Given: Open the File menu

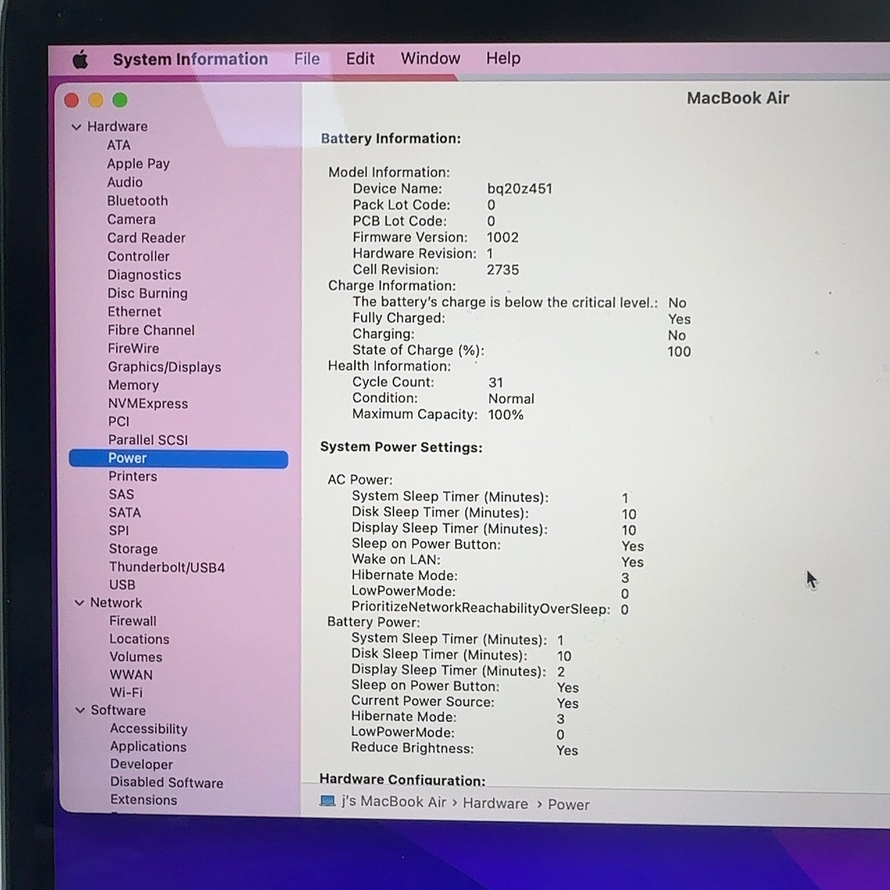Looking at the screenshot, I should 307,59.
